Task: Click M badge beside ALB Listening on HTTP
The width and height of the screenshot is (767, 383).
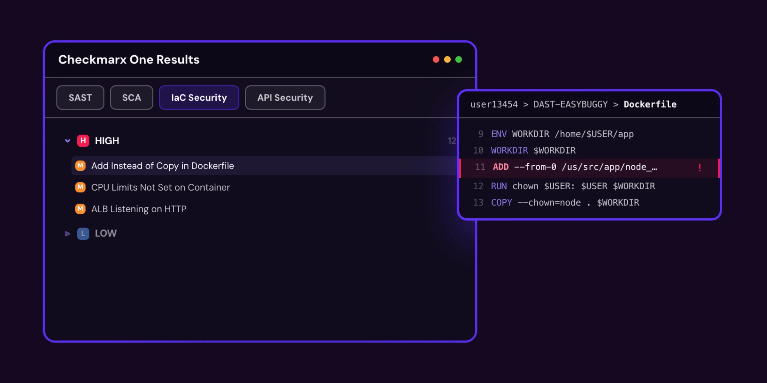Action: pyautogui.click(x=80, y=209)
